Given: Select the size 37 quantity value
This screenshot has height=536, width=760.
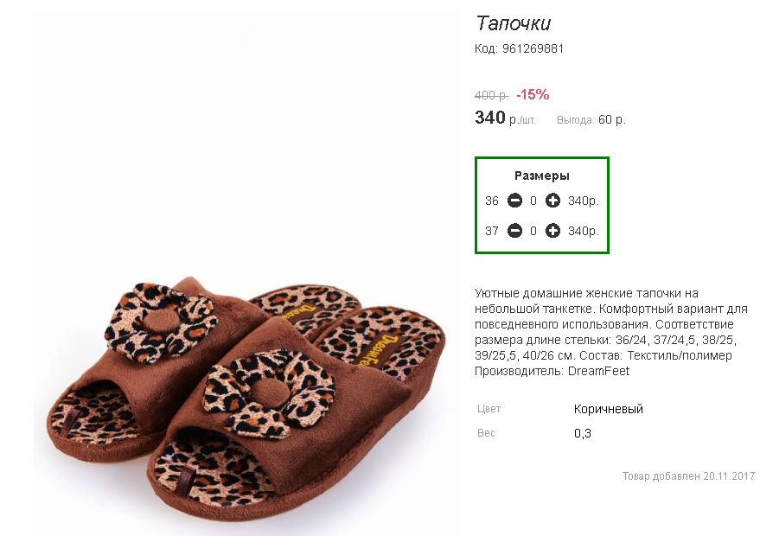Looking at the screenshot, I should point(533,231).
